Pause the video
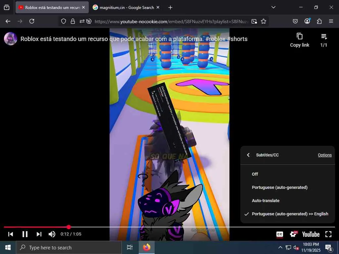Image resolution: width=339 pixels, height=254 pixels. (x=25, y=234)
